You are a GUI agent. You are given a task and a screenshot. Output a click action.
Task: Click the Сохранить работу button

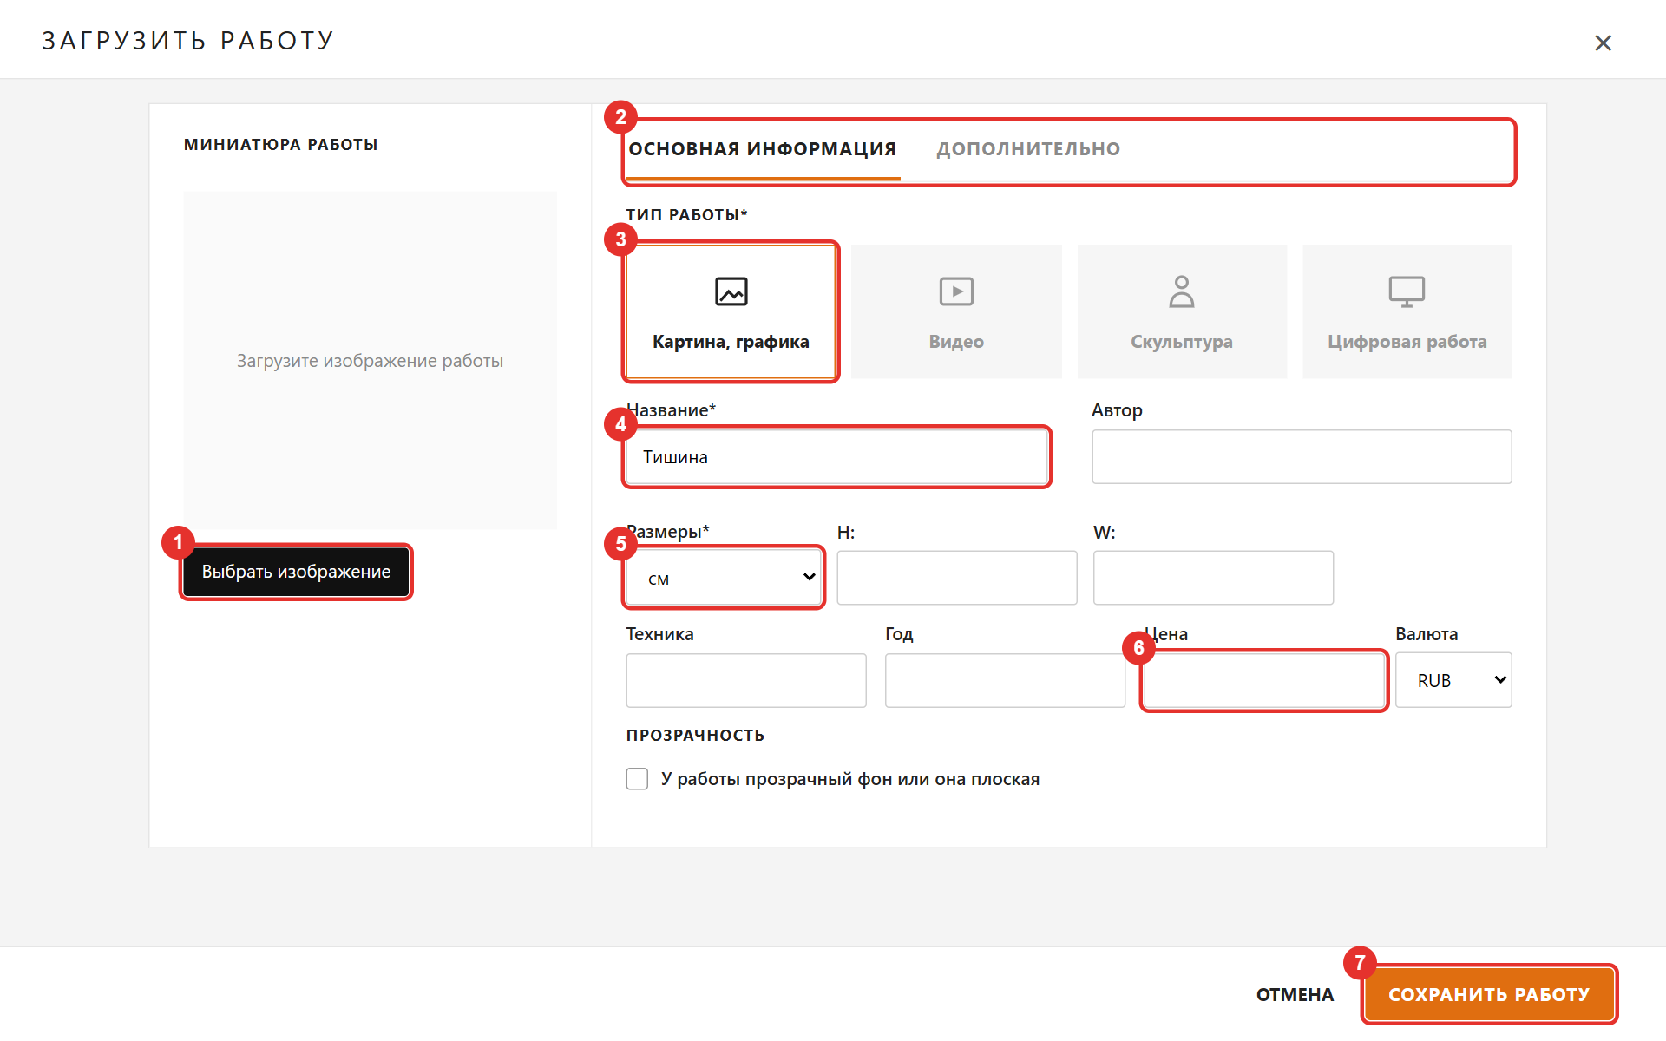pyautogui.click(x=1489, y=995)
